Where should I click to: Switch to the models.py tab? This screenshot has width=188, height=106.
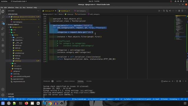click(x=64, y=11)
